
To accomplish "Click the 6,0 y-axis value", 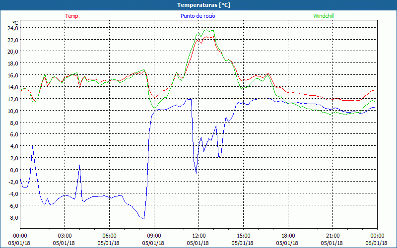I will (14, 134).
